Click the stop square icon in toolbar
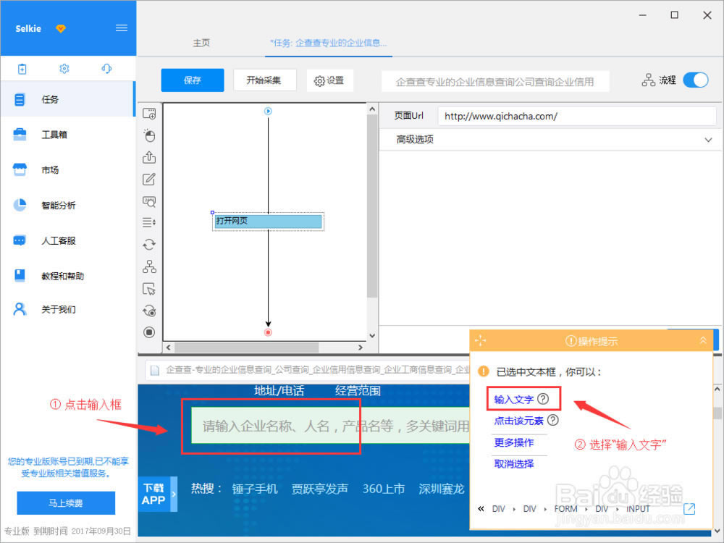724x543 pixels. point(149,332)
